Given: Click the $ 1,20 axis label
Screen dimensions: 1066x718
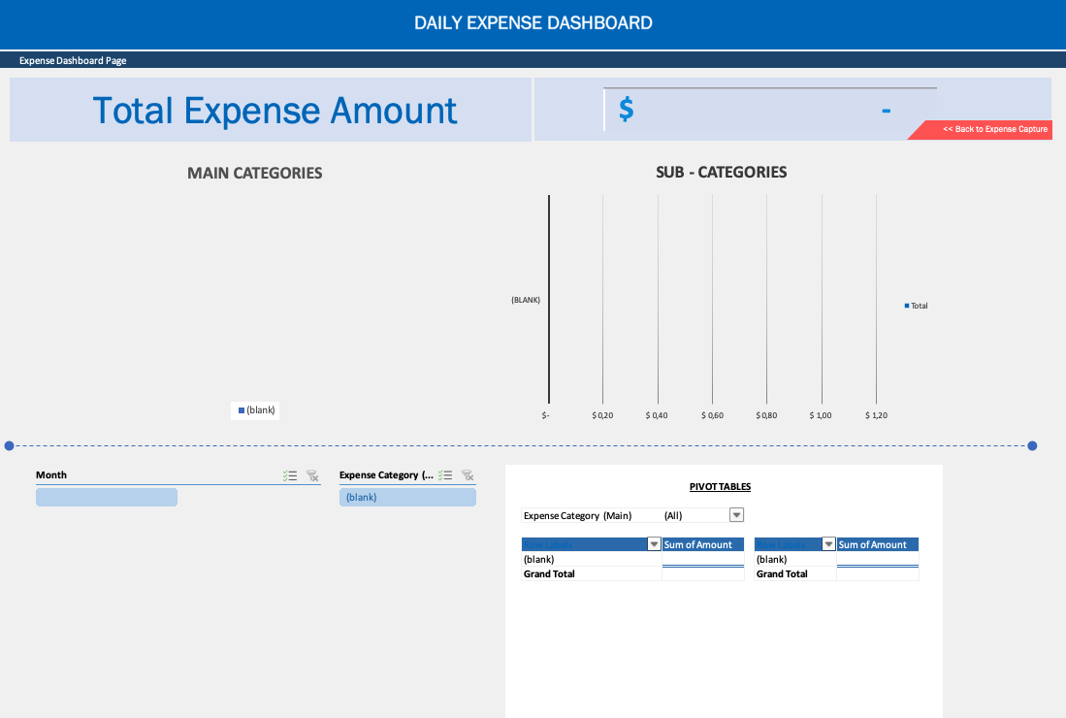Looking at the screenshot, I should tap(876, 415).
